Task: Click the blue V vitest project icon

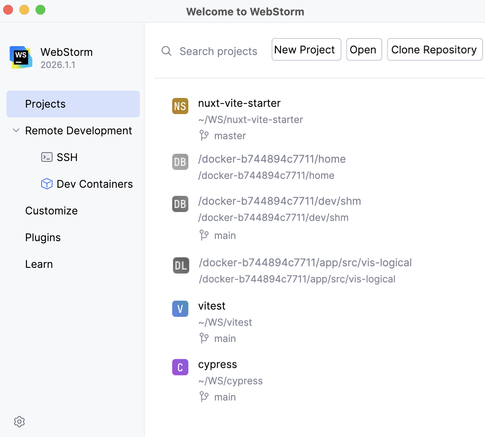Action: click(180, 309)
